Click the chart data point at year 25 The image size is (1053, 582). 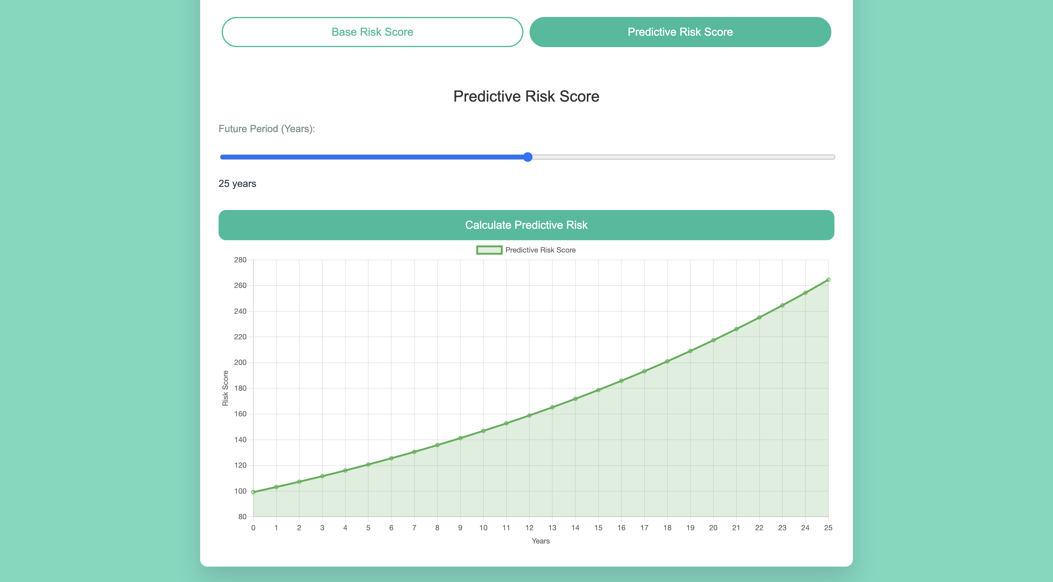tap(828, 280)
